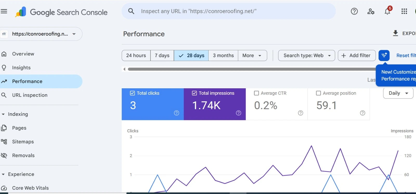This screenshot has width=416, height=194.
Task: Open the Daily granularity dropdown
Action: pos(398,93)
